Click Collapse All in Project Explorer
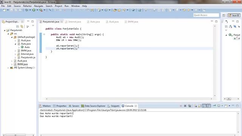This screenshot has height=136, width=242. point(17,26)
